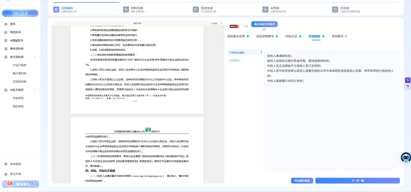Collapse the AI标书审校 chevron
411x192 pixels.
[35, 90]
